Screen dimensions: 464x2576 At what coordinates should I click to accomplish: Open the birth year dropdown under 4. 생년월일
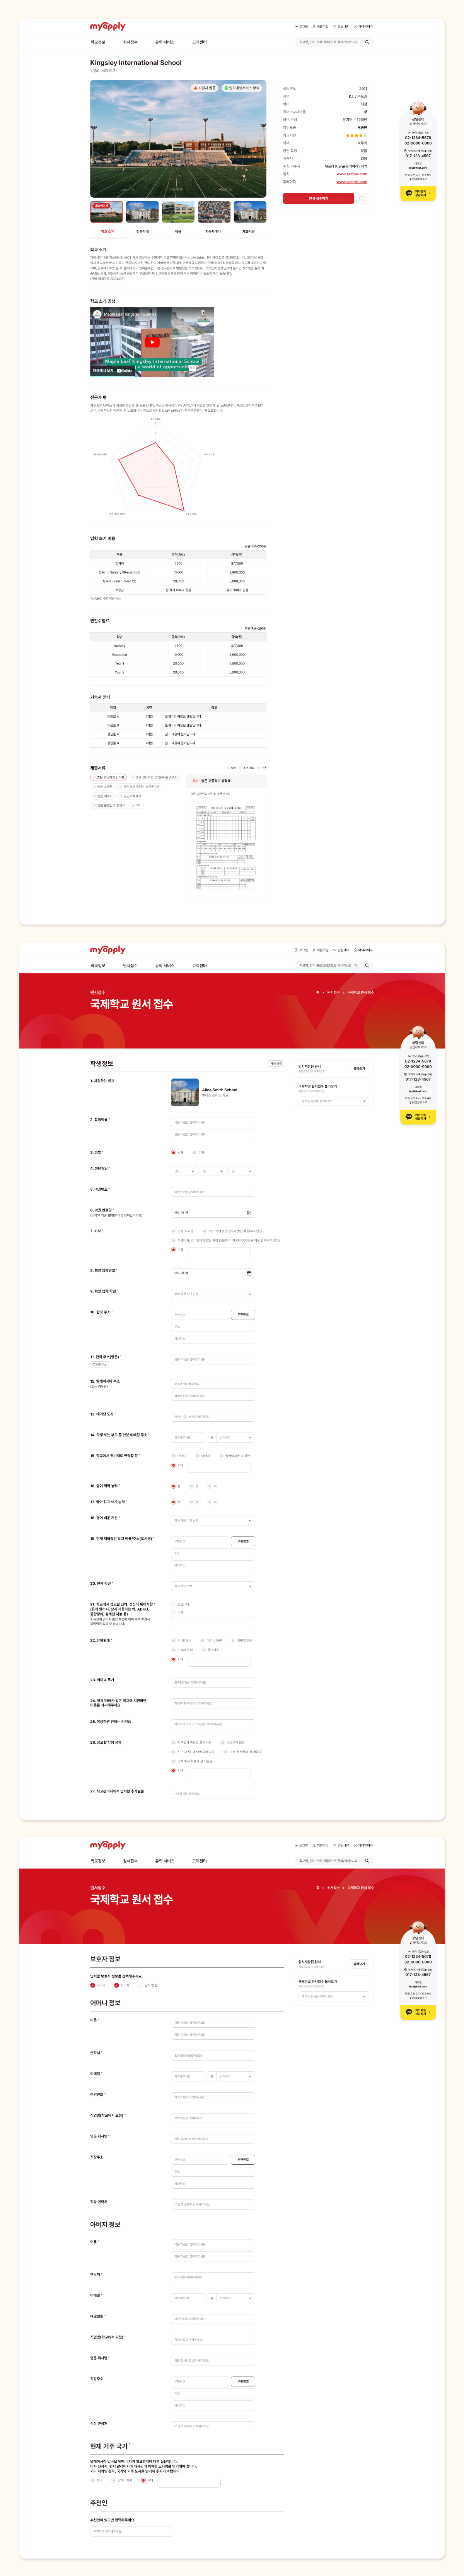click(184, 1171)
